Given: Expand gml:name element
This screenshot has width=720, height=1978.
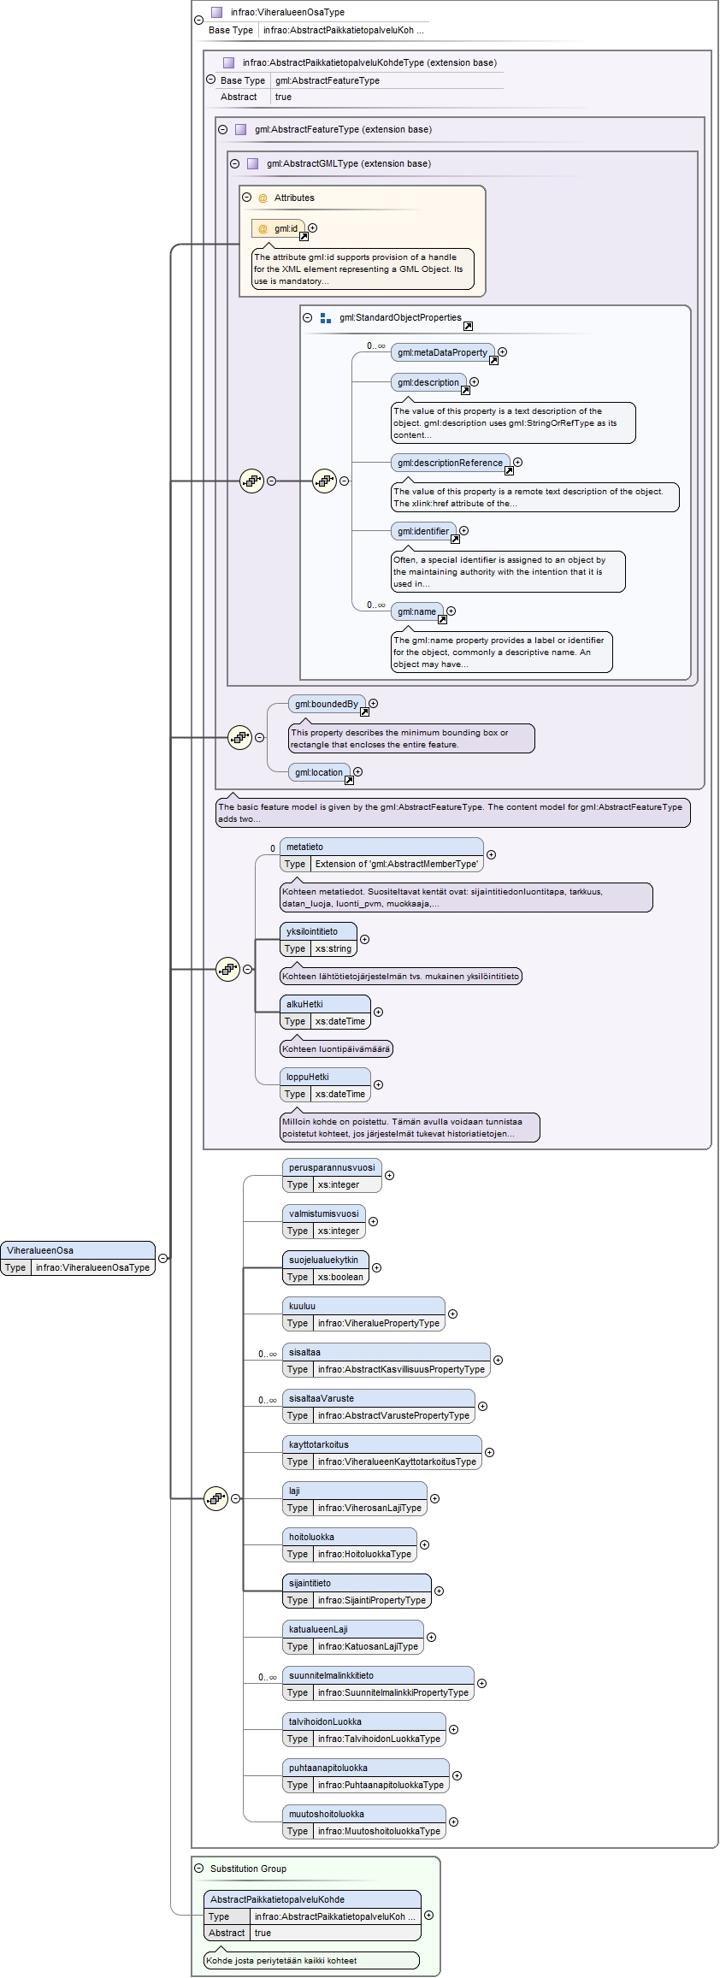Looking at the screenshot, I should point(451,611).
